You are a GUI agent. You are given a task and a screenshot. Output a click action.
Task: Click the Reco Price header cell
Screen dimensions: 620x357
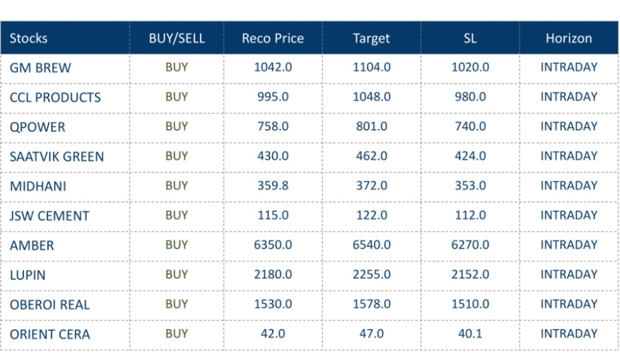[x=273, y=38]
